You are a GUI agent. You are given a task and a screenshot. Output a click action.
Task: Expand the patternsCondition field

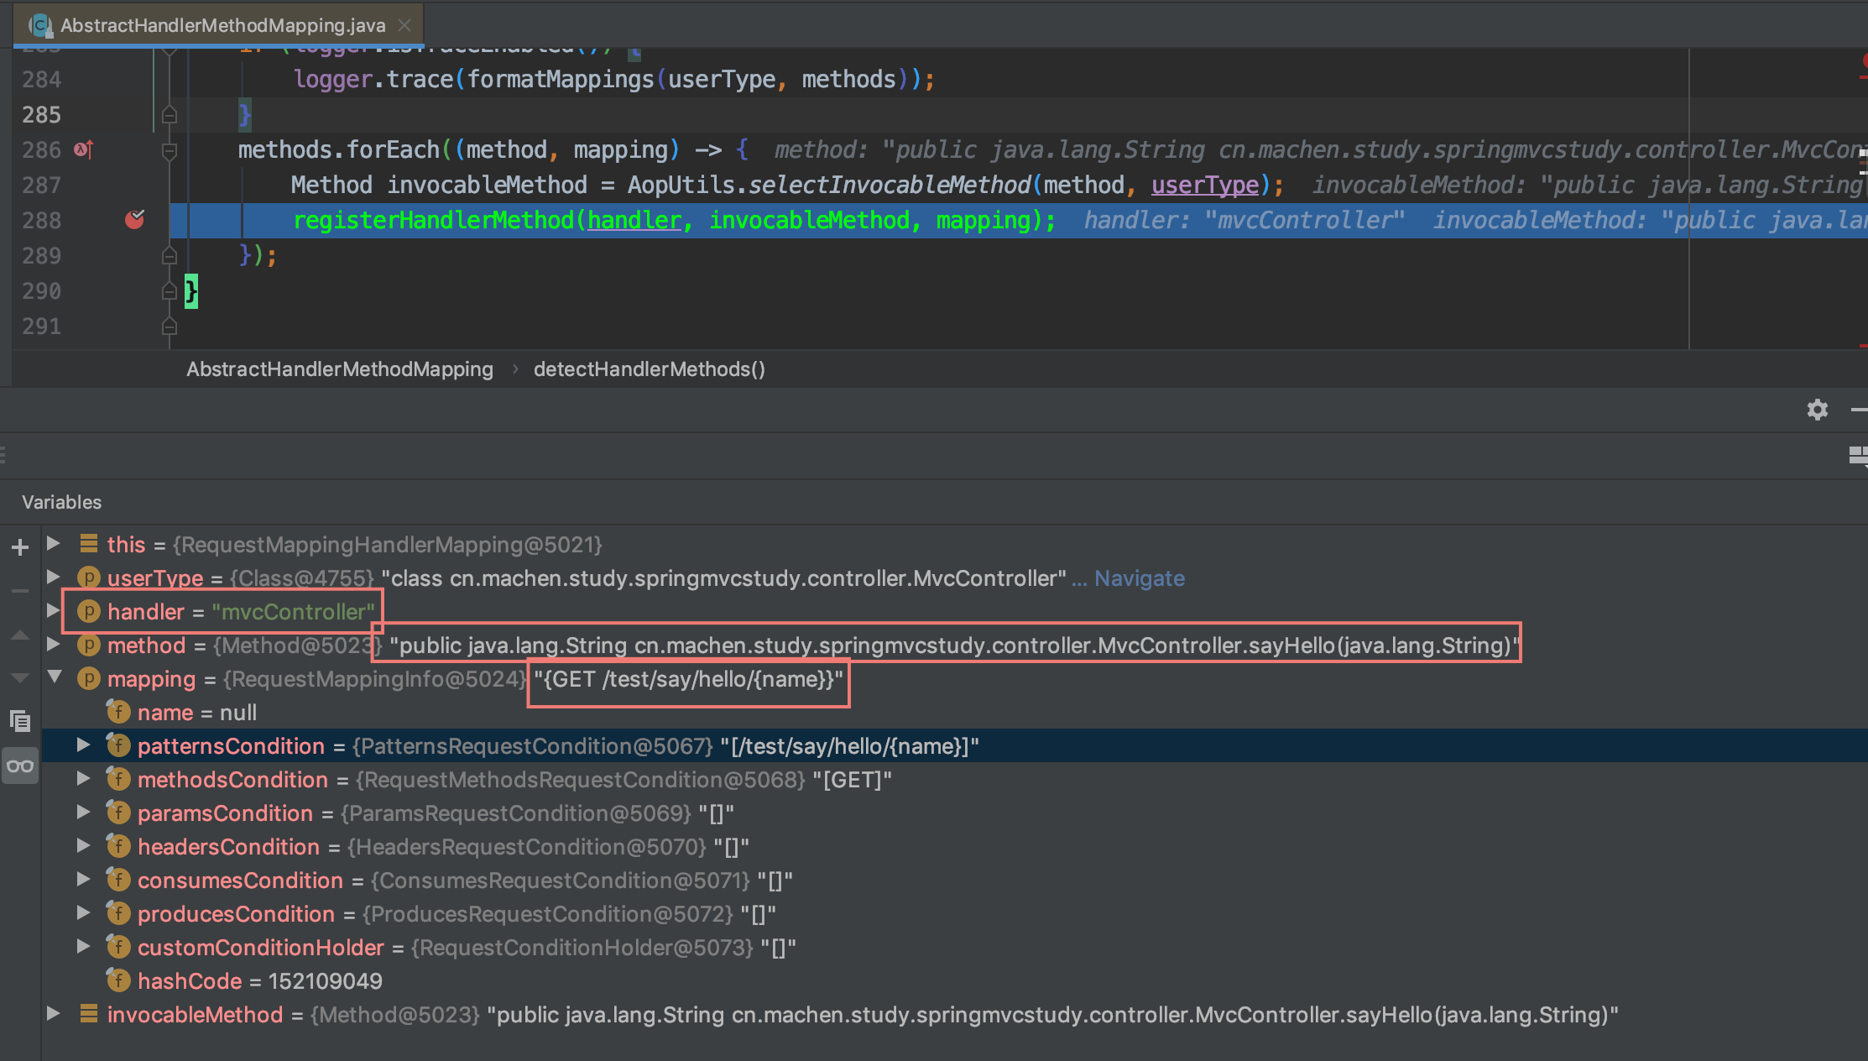(x=83, y=745)
